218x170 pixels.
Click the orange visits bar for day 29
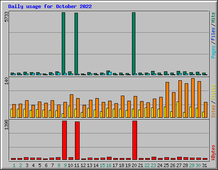pos(193,98)
